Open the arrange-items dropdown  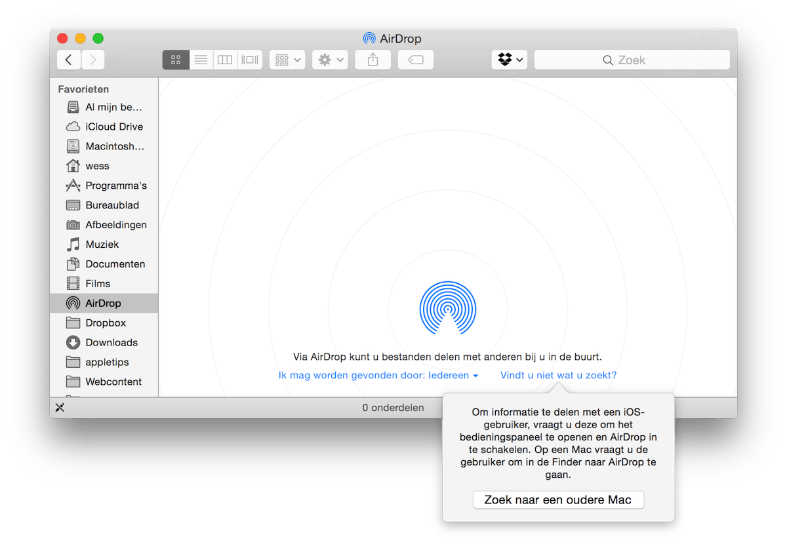(287, 60)
